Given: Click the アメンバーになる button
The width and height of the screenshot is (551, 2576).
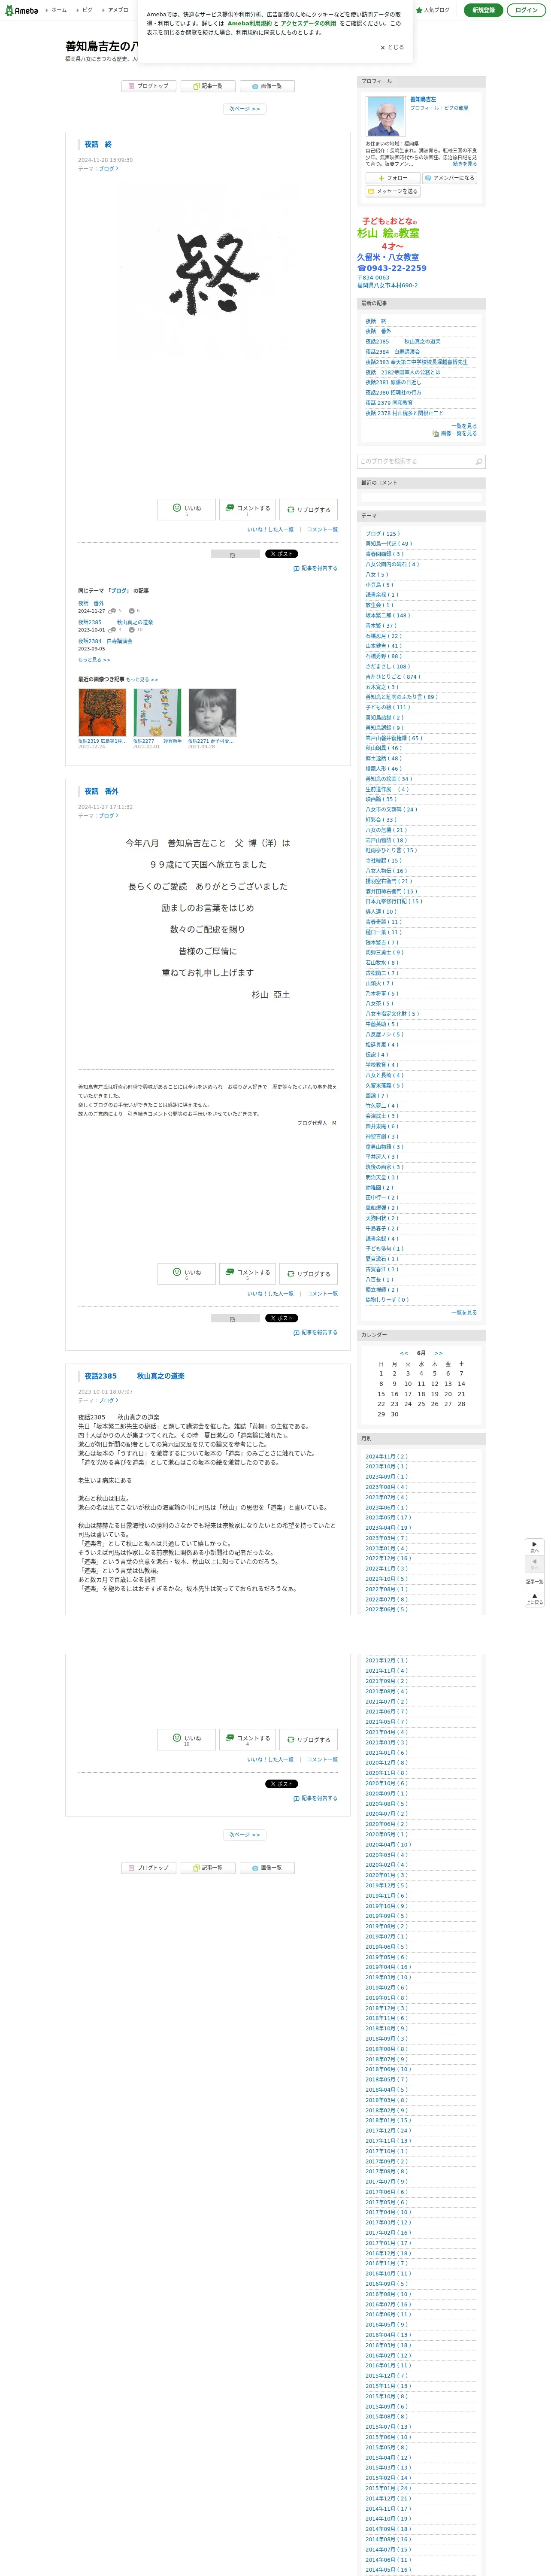Looking at the screenshot, I should click(x=450, y=178).
